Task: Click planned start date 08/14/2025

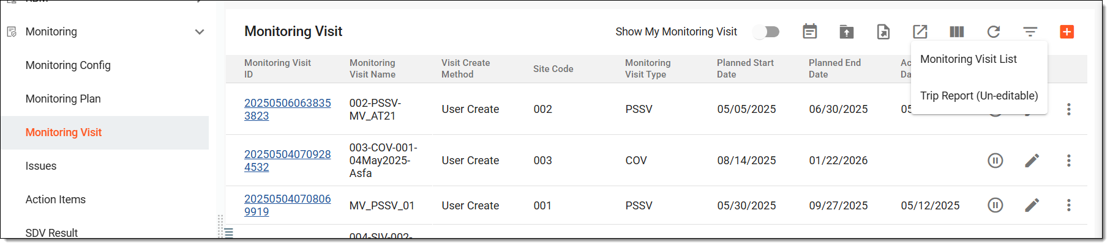Action: tap(746, 161)
